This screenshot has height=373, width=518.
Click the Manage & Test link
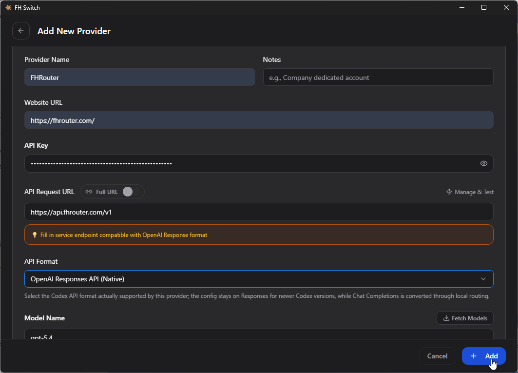click(470, 192)
